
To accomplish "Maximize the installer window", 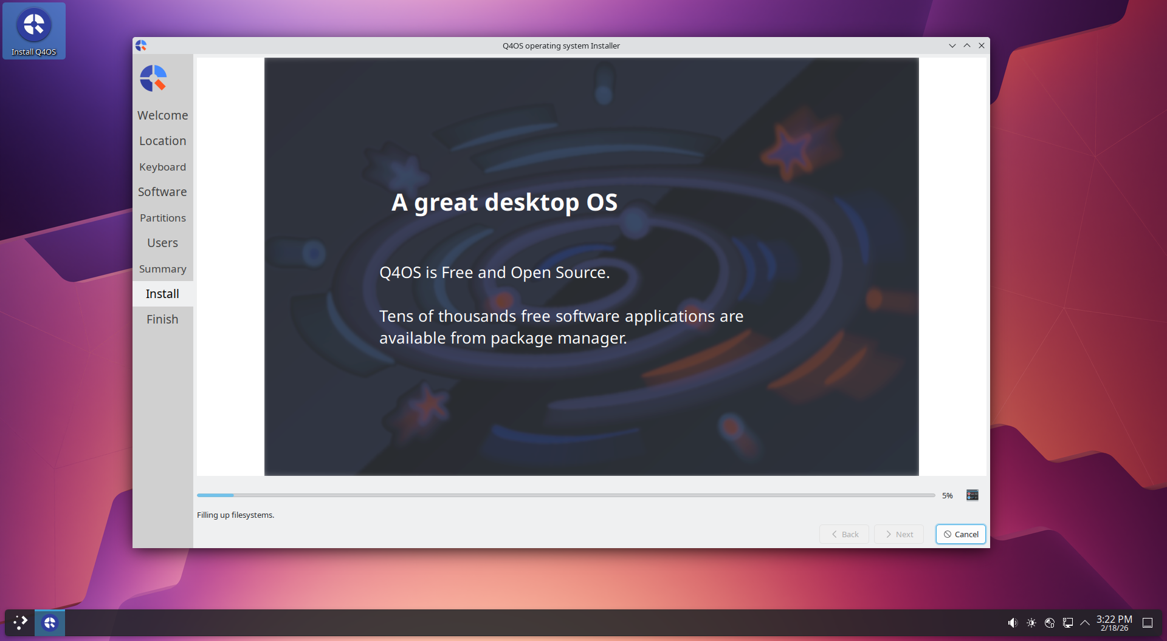I will pos(966,46).
